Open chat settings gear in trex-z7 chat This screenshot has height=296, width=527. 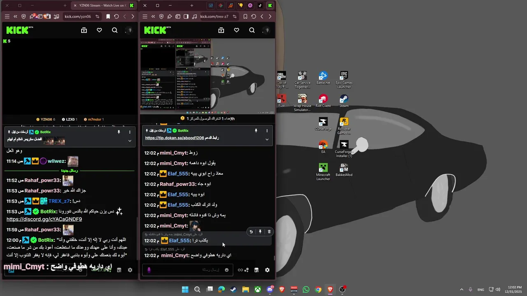coord(267,270)
